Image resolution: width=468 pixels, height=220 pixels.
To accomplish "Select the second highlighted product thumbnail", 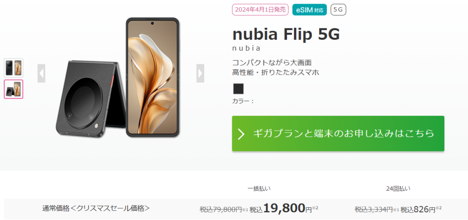I will (x=13, y=89).
